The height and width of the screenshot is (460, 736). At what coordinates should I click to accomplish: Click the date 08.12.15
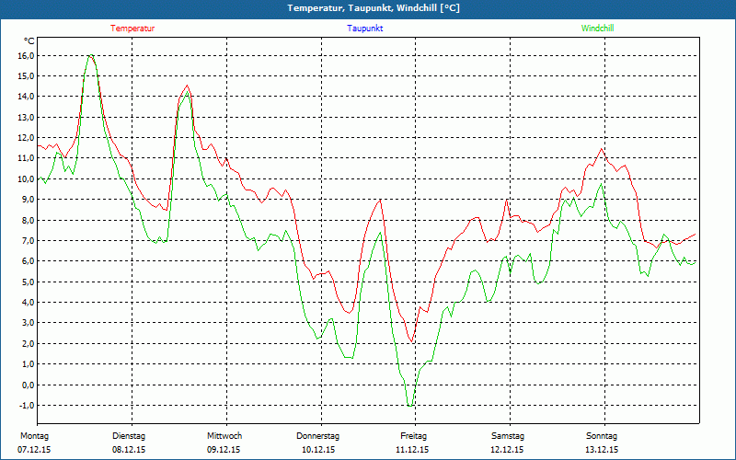(x=129, y=450)
